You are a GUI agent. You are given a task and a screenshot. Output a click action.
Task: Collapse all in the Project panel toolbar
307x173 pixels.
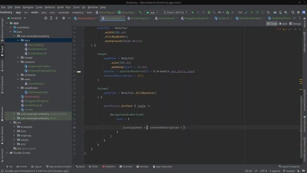coord(57,18)
